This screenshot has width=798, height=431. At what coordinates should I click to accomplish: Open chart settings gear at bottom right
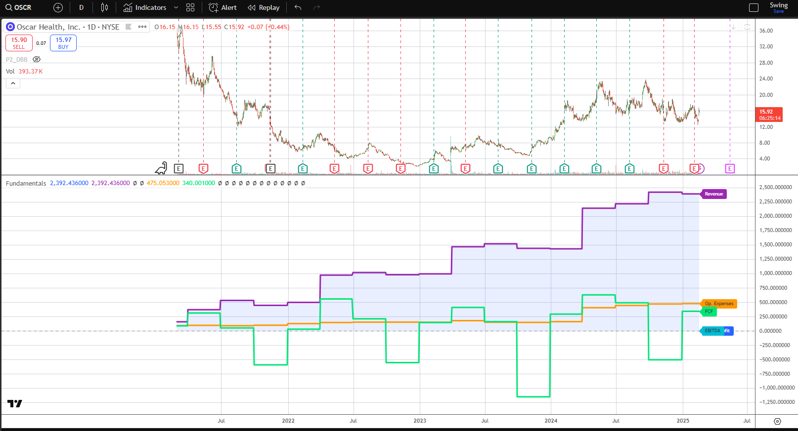[777, 421]
